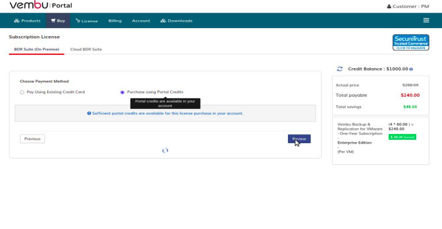Switch to BDR Suite (On Premise) tab
The width and height of the screenshot is (442, 229).
(37, 49)
